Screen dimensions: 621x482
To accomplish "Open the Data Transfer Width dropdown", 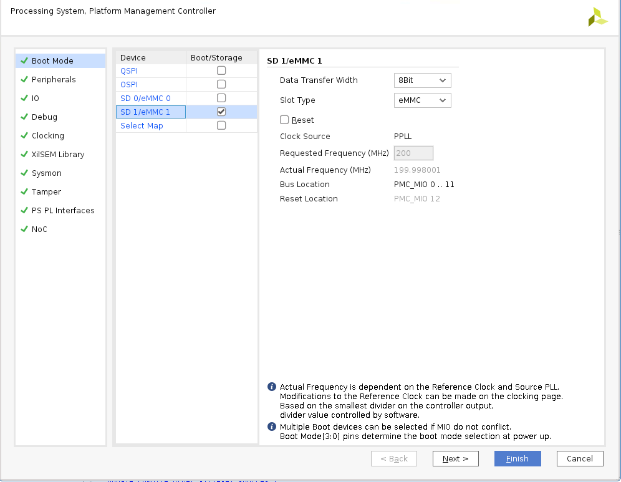I will [x=422, y=80].
